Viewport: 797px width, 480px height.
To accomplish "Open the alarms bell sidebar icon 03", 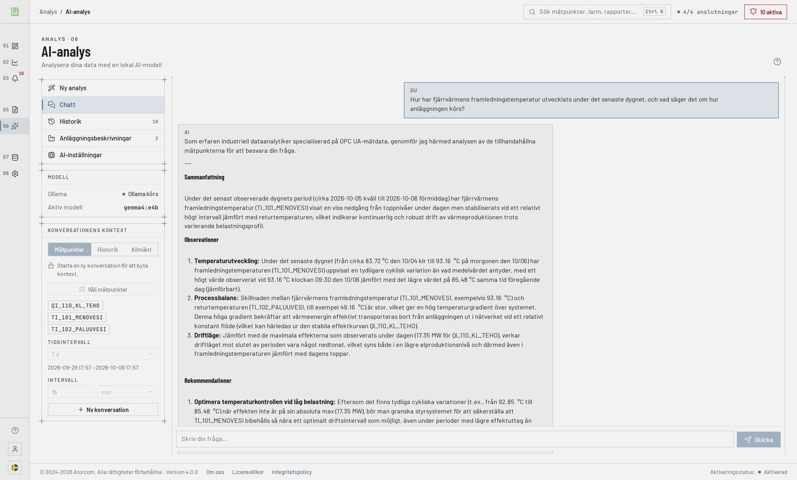I will [x=15, y=78].
